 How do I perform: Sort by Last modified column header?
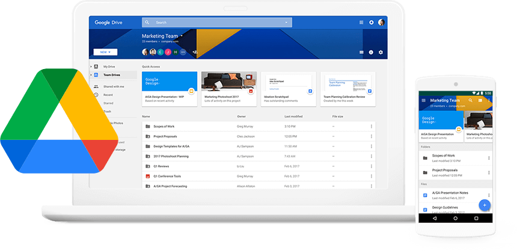pos(293,116)
